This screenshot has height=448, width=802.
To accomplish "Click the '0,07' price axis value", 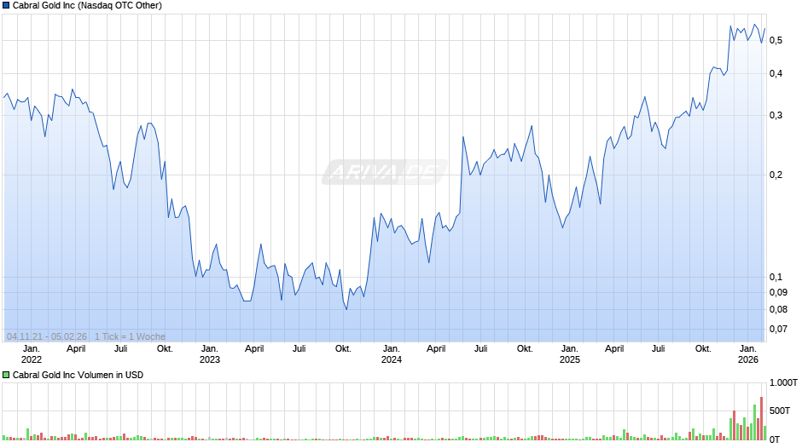I will tap(778, 329).
